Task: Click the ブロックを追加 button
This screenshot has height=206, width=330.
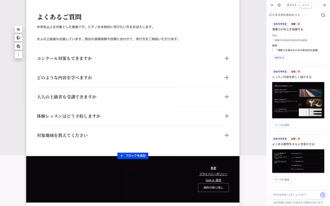Action: (x=133, y=156)
